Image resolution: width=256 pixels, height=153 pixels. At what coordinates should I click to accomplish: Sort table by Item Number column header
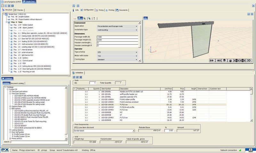point(110,89)
